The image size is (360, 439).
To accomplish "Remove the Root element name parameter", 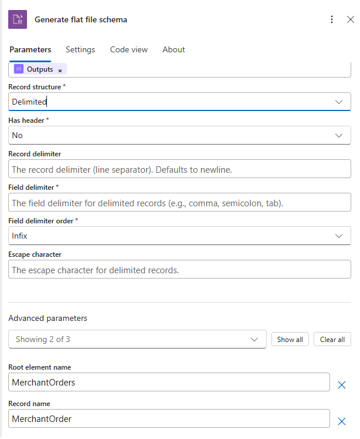I will click(342, 385).
